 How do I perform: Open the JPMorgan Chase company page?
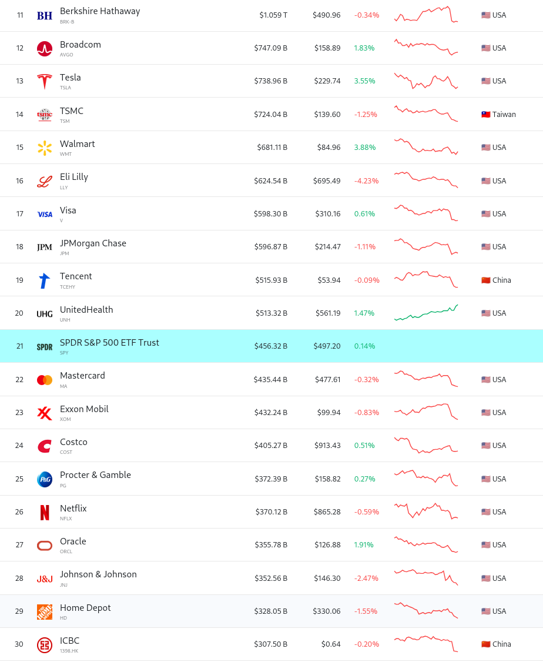point(93,243)
